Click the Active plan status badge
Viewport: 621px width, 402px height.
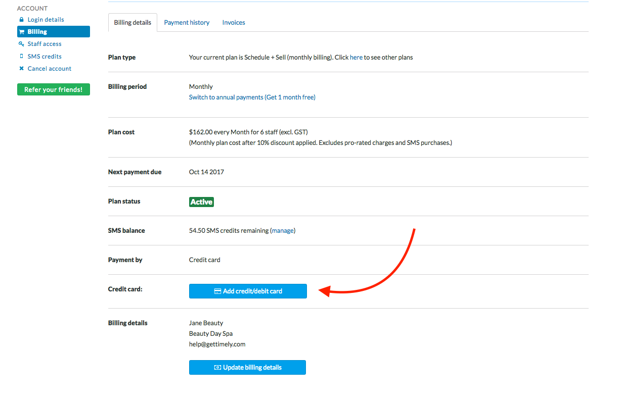tap(201, 202)
